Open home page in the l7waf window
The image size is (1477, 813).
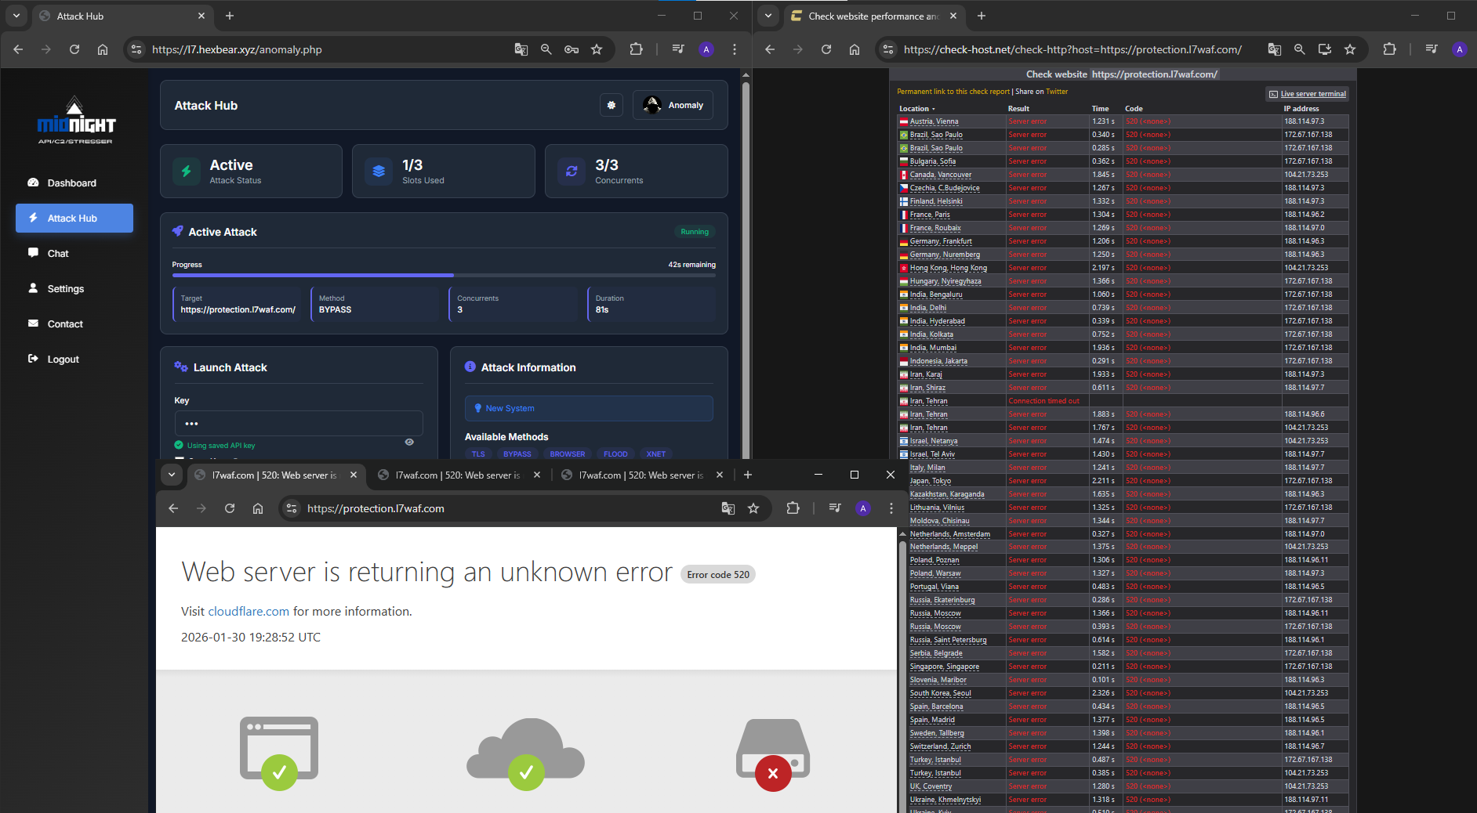[x=258, y=508]
